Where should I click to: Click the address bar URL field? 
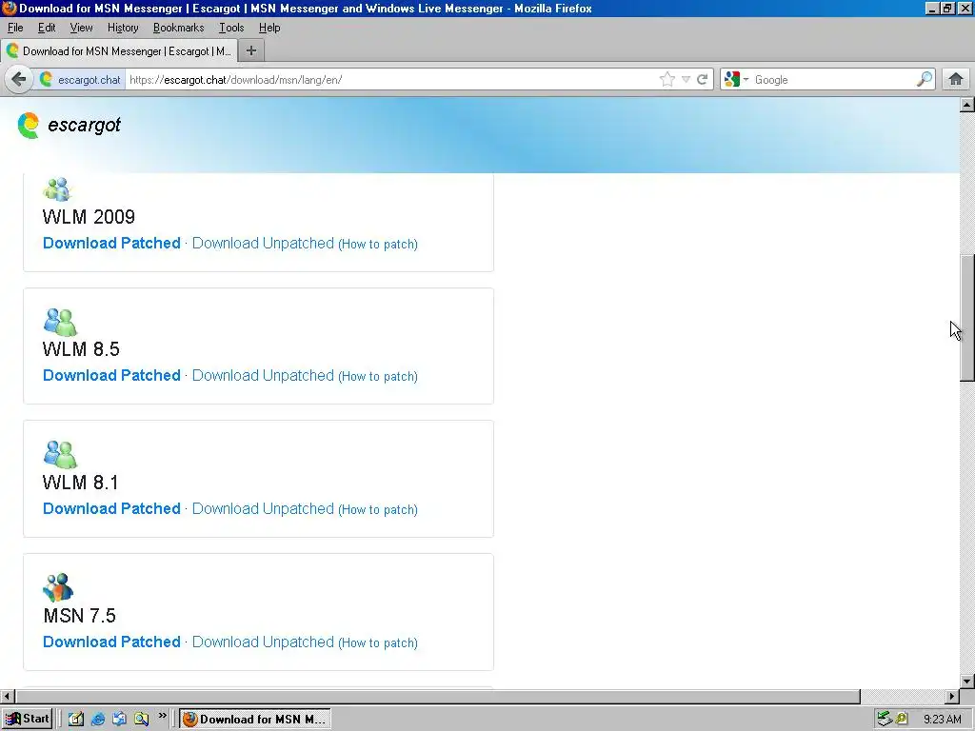point(391,80)
